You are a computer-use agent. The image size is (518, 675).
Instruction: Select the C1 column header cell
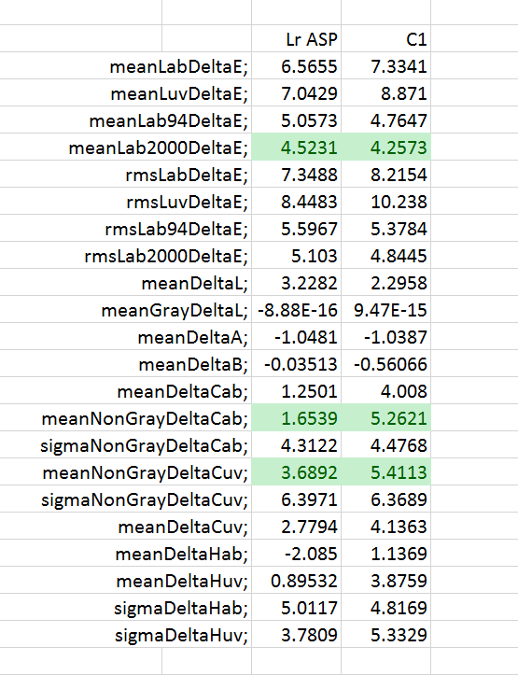(385, 38)
